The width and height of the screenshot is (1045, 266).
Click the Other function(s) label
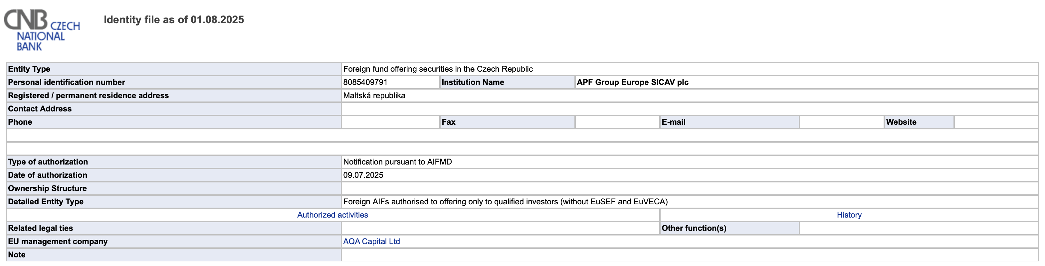tap(694, 228)
